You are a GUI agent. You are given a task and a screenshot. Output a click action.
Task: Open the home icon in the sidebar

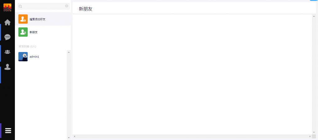[7, 22]
